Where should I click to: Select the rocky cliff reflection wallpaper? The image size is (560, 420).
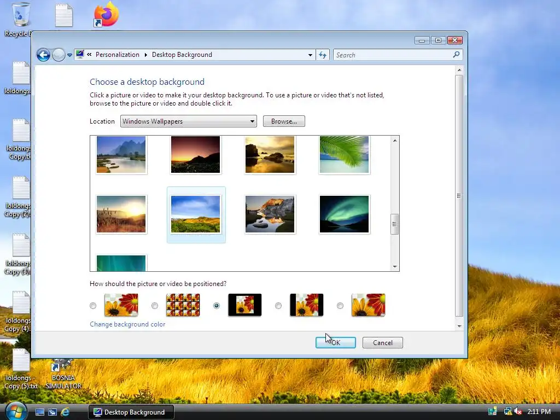[270, 214]
